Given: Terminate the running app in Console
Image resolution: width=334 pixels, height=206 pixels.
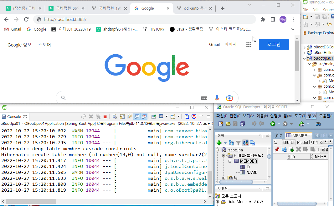Looking at the screenshot, I should pyautogui.click(x=105, y=117).
